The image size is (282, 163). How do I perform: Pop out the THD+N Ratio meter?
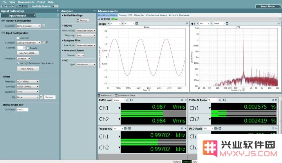[273, 100]
